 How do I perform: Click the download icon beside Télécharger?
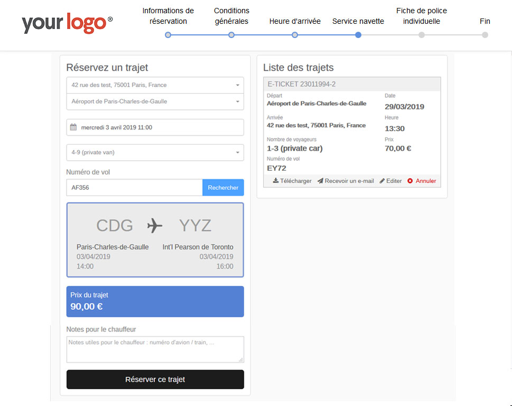tap(275, 181)
